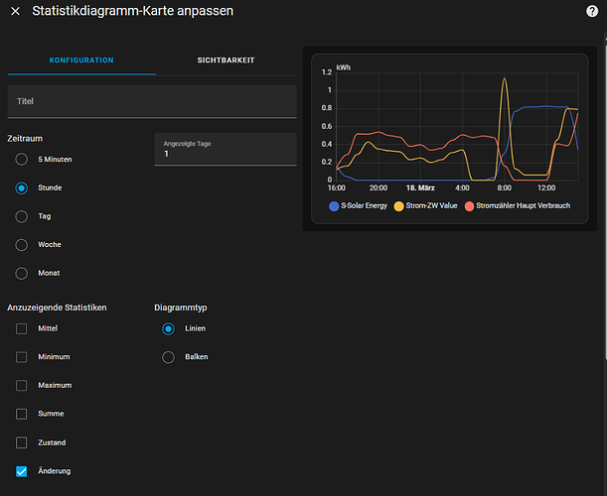Image resolution: width=607 pixels, height=496 pixels.
Task: Select the Tag period radio
Action: click(22, 216)
